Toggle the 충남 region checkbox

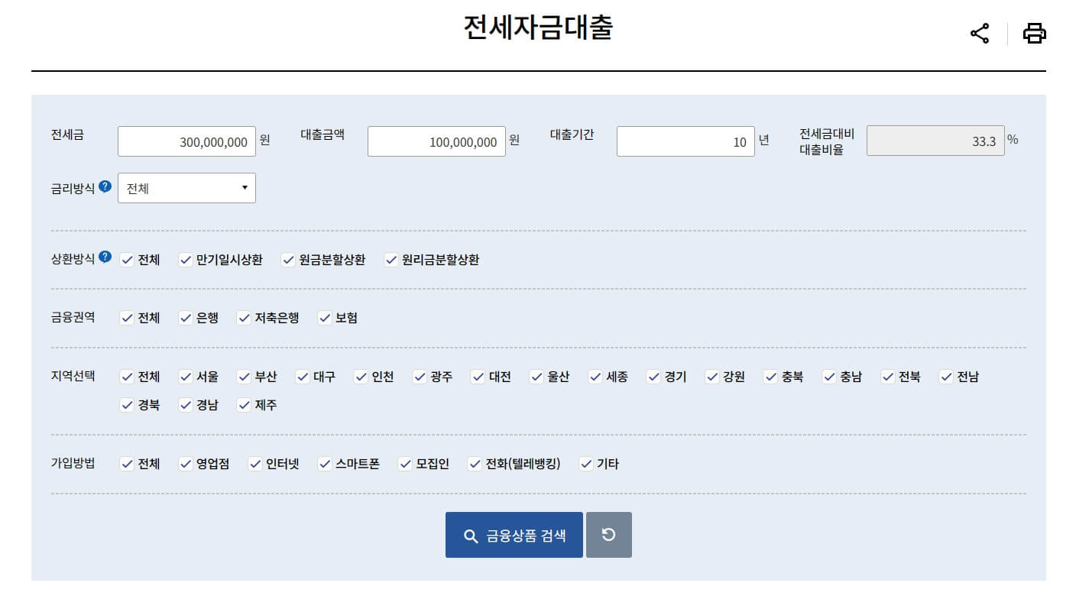(828, 377)
